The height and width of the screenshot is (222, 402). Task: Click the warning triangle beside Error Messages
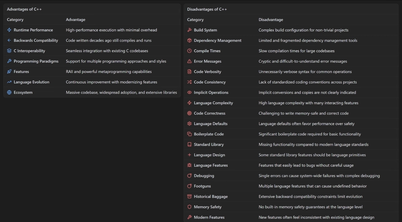pyautogui.click(x=190, y=61)
